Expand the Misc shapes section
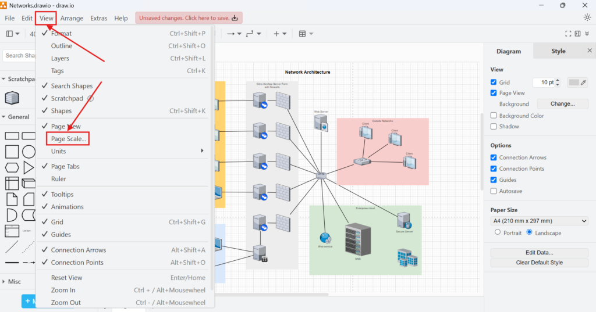596x312 pixels. [3, 282]
